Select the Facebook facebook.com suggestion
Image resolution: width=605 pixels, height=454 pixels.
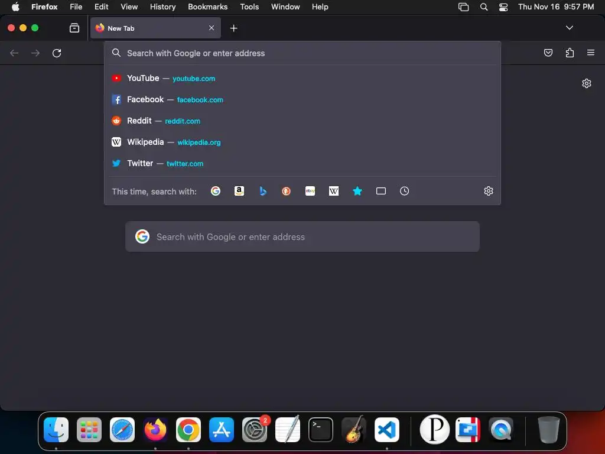coord(302,99)
